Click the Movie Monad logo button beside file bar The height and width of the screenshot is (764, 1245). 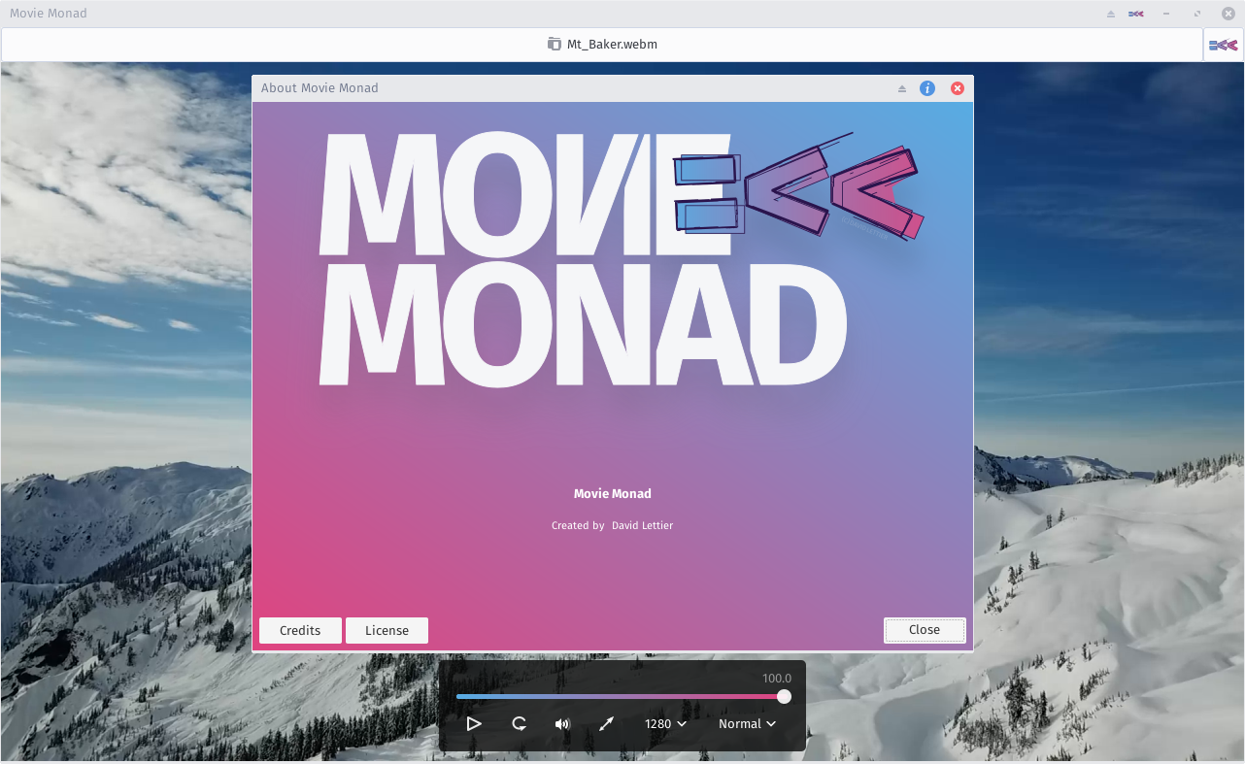pyautogui.click(x=1224, y=45)
